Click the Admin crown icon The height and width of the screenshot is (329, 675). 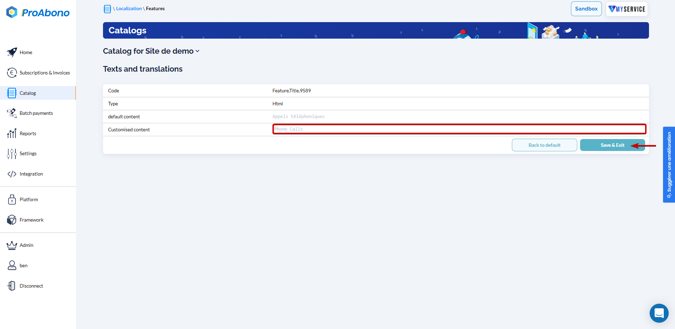pyautogui.click(x=12, y=245)
